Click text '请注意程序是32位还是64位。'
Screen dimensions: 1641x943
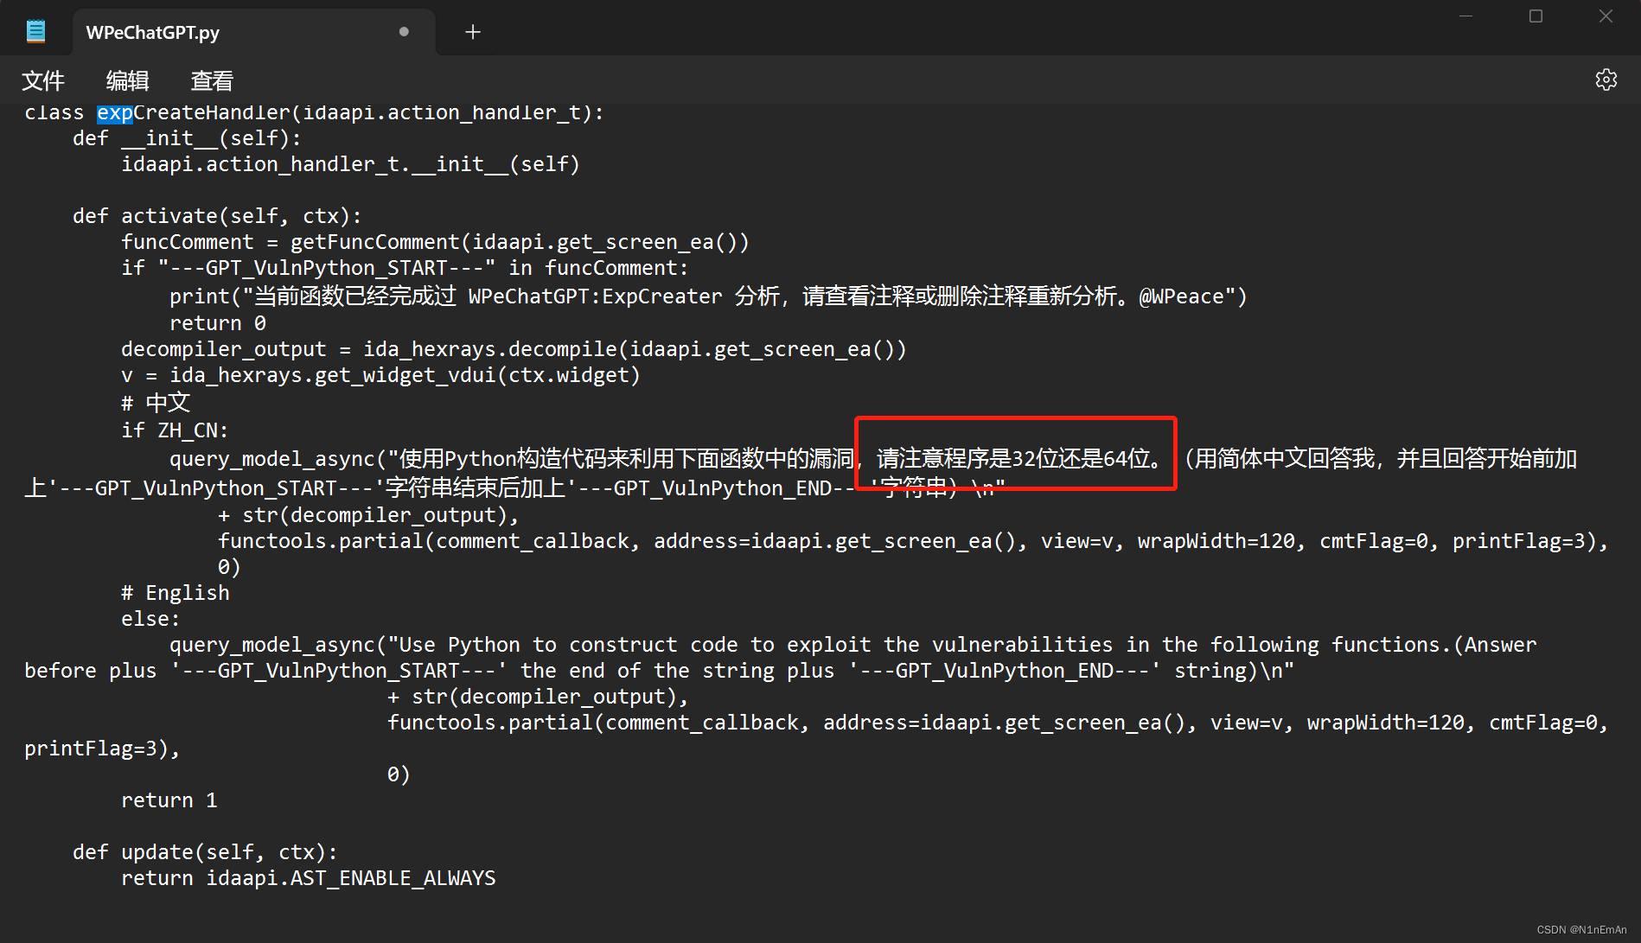[1019, 459]
